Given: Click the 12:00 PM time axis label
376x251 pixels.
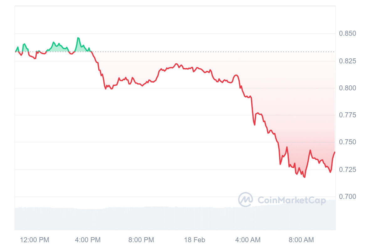Looking at the screenshot, I should (34, 240).
